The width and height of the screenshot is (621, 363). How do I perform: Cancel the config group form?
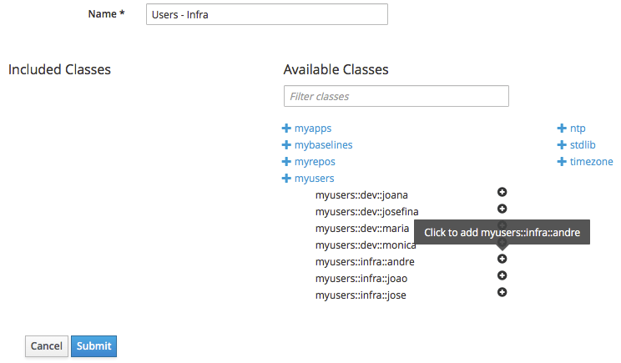[x=47, y=346]
